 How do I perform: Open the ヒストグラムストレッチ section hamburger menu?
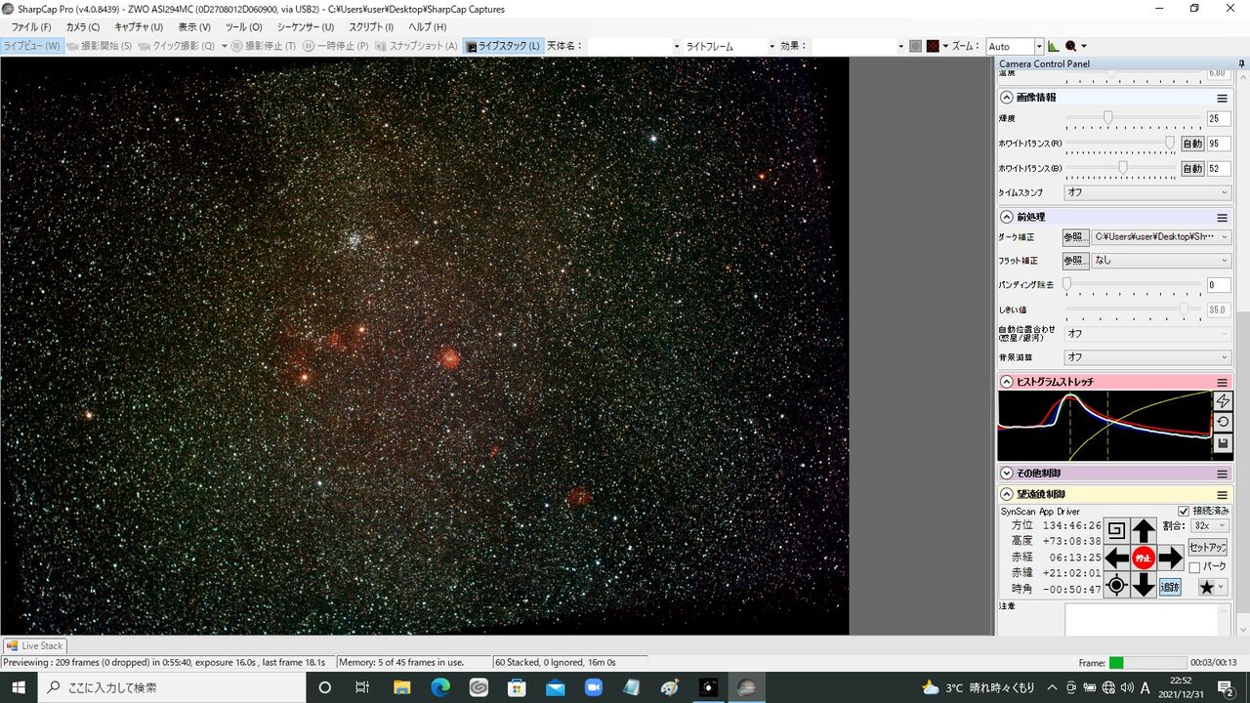pos(1222,382)
